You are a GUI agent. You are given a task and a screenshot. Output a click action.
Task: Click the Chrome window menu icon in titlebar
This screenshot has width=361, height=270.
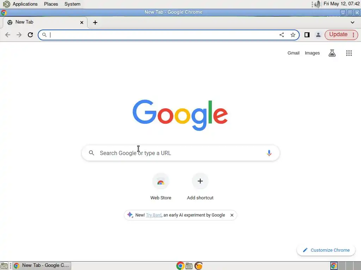4,12
